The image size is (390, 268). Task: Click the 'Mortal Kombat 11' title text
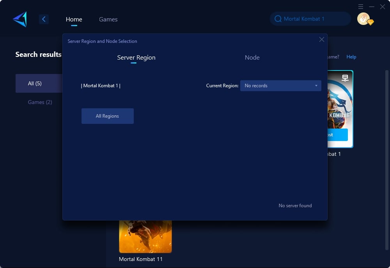141,259
